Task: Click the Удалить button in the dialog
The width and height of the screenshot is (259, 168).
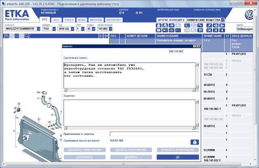Action: coord(131,157)
